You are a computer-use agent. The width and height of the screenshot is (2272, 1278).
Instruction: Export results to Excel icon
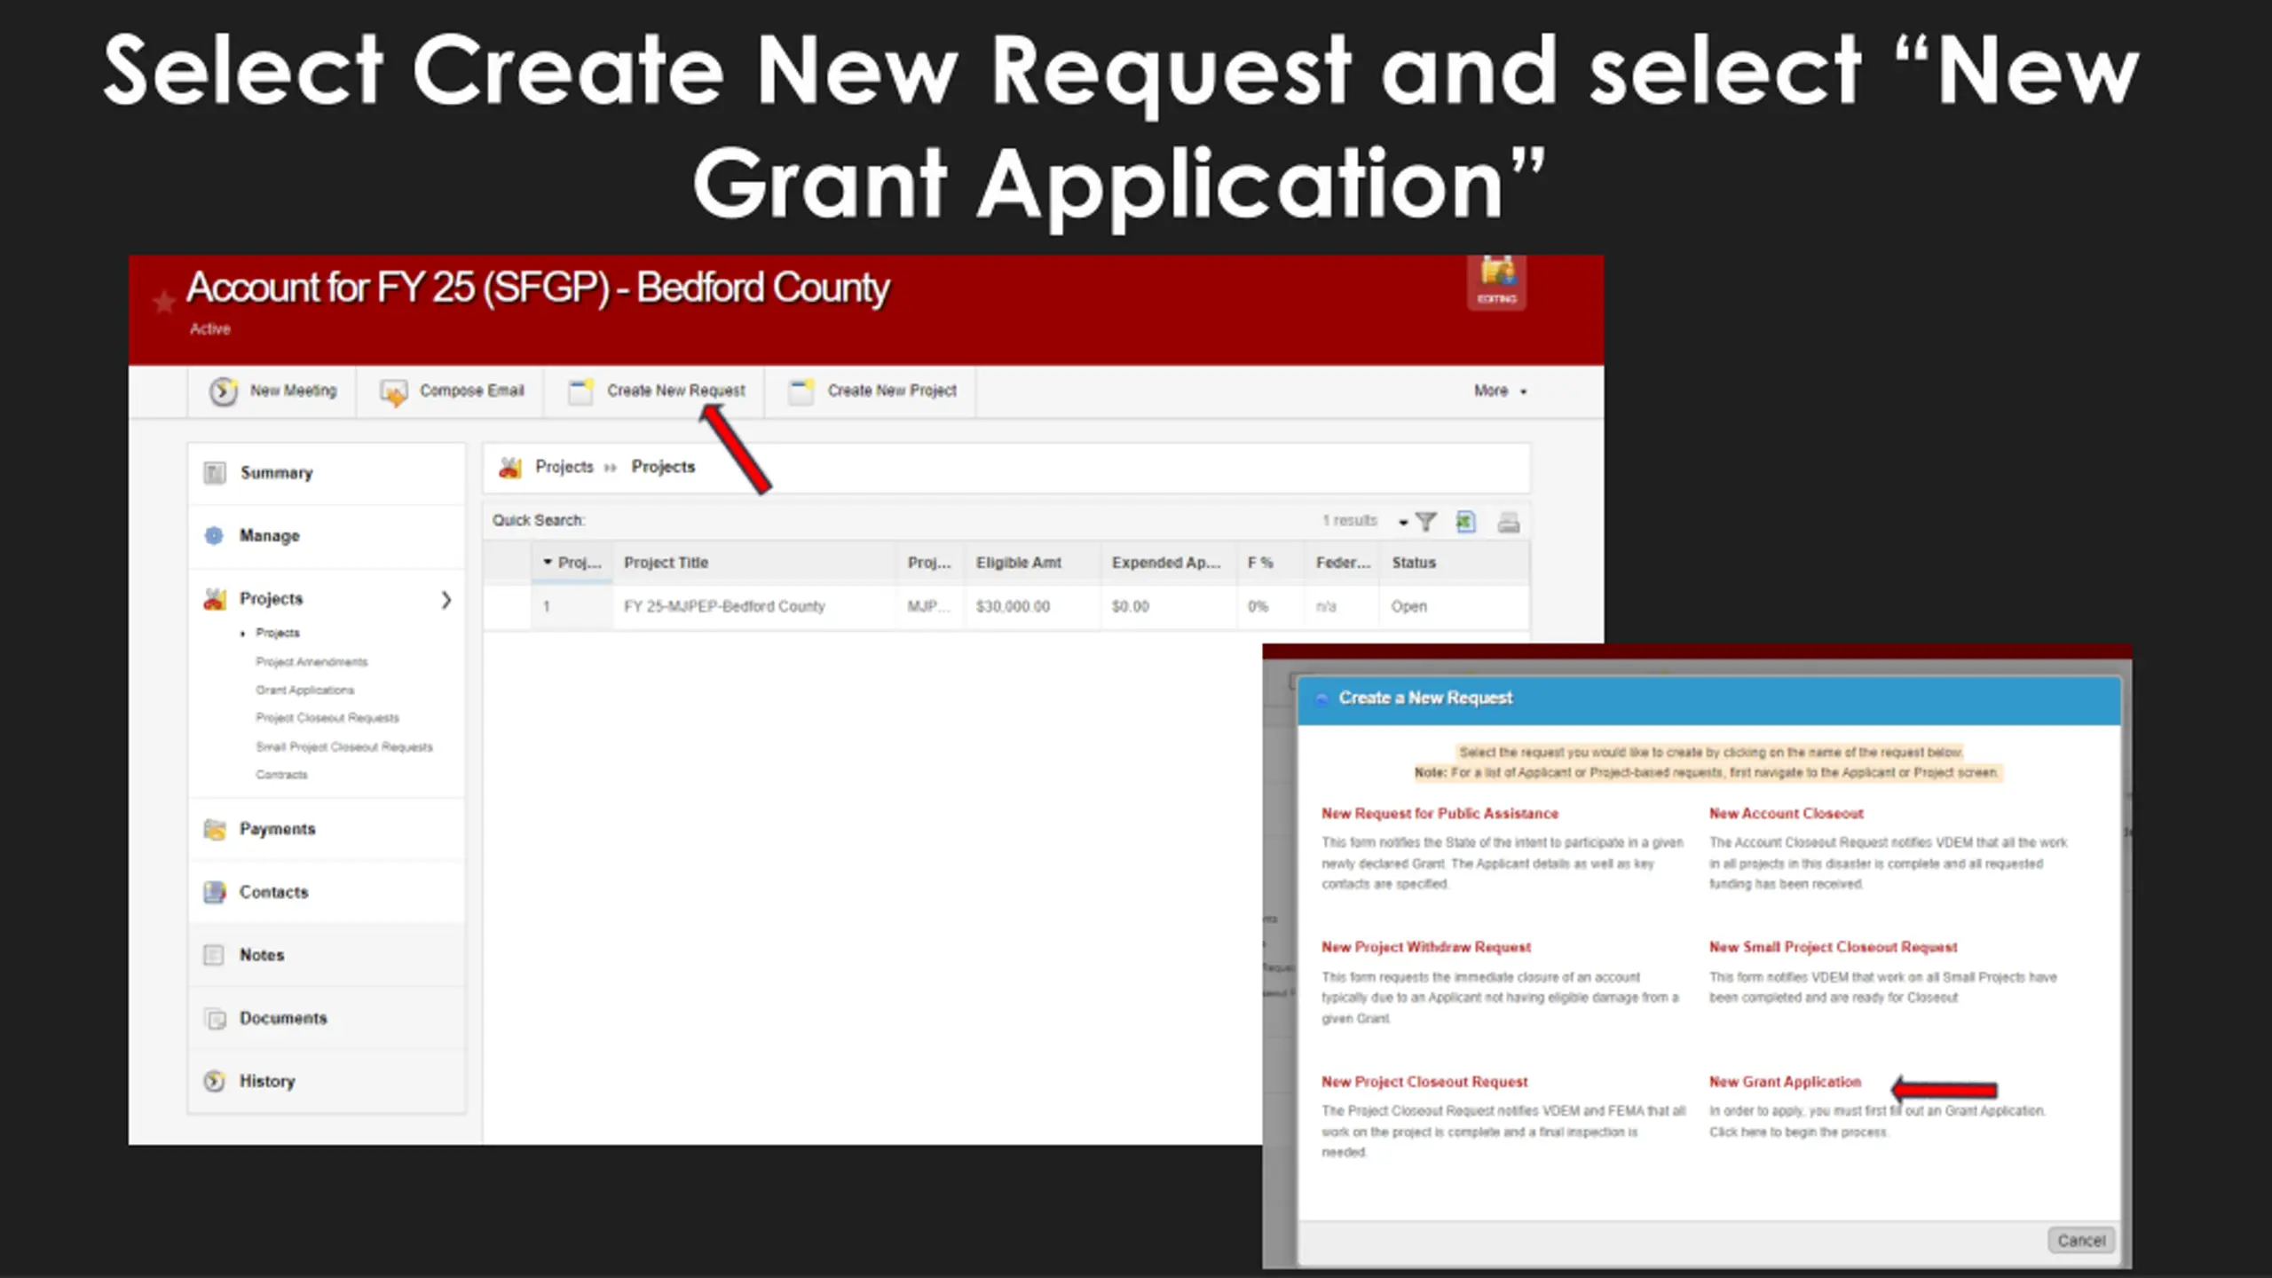(x=1466, y=522)
